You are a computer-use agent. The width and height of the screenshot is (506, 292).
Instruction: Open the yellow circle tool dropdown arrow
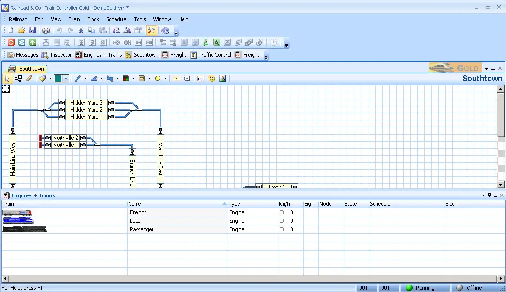click(x=166, y=79)
